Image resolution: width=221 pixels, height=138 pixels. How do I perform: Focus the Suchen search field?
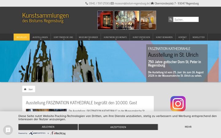(x=186, y=19)
